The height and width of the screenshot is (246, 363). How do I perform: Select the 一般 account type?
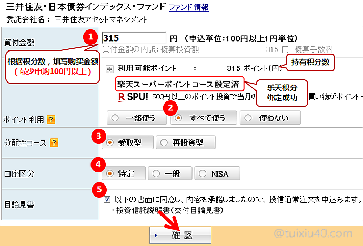click(x=170, y=173)
